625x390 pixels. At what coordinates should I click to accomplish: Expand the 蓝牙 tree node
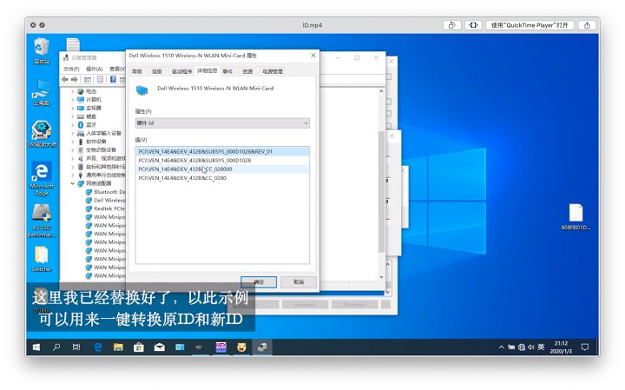[x=73, y=124]
